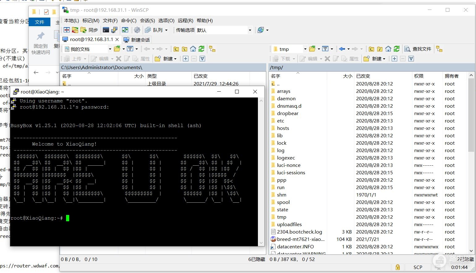Click the remote back navigation arrow
This screenshot has width=476, height=273.
342,49
